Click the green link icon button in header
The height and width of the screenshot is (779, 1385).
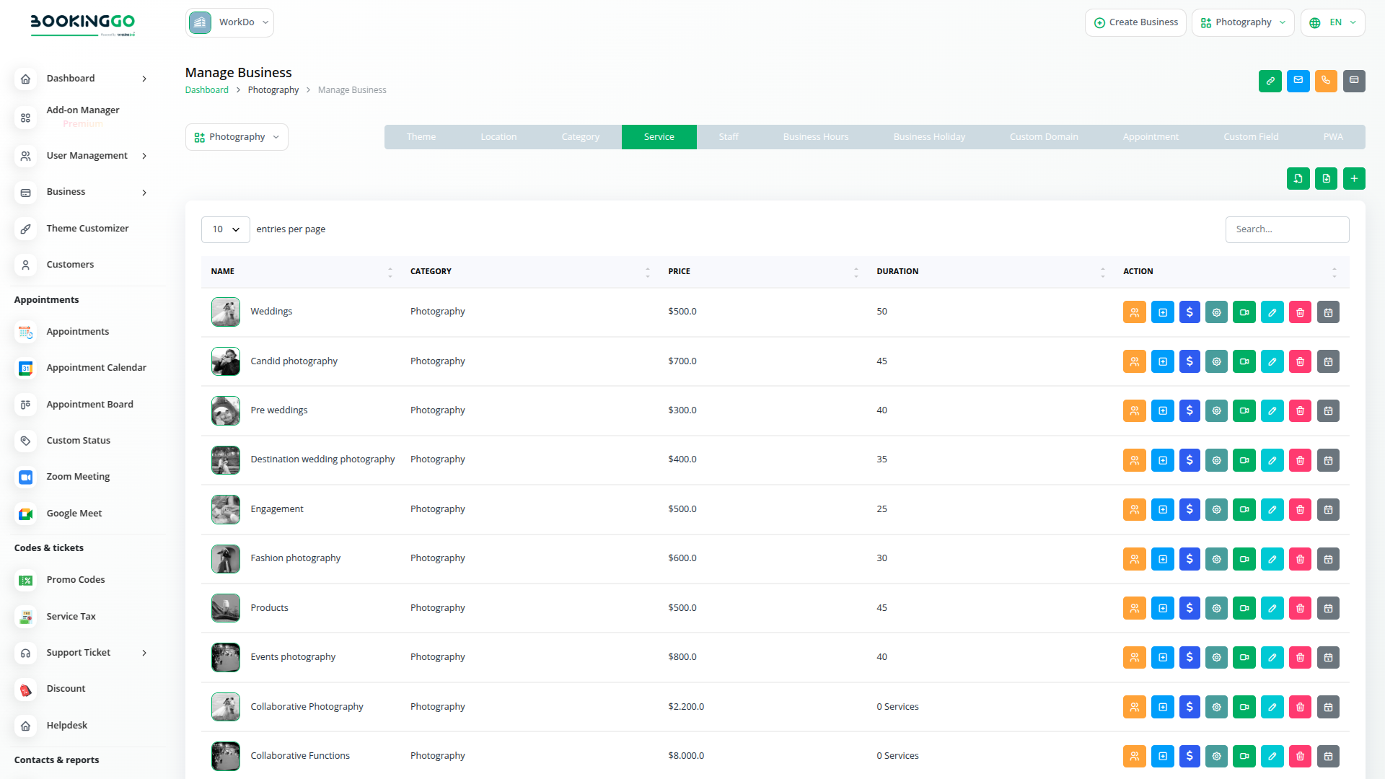tap(1270, 81)
